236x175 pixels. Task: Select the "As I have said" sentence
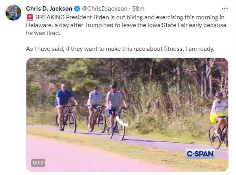[120, 49]
